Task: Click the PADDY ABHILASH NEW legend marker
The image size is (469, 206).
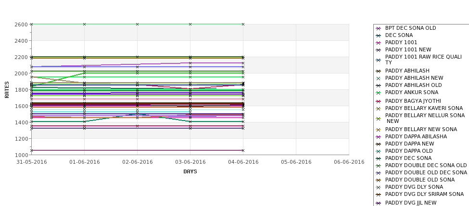Action: coord(379,79)
